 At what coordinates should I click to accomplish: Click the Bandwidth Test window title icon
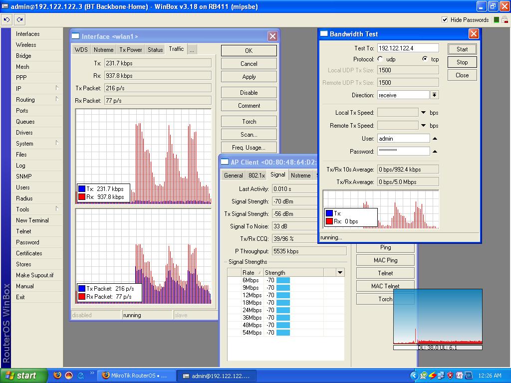[323, 33]
